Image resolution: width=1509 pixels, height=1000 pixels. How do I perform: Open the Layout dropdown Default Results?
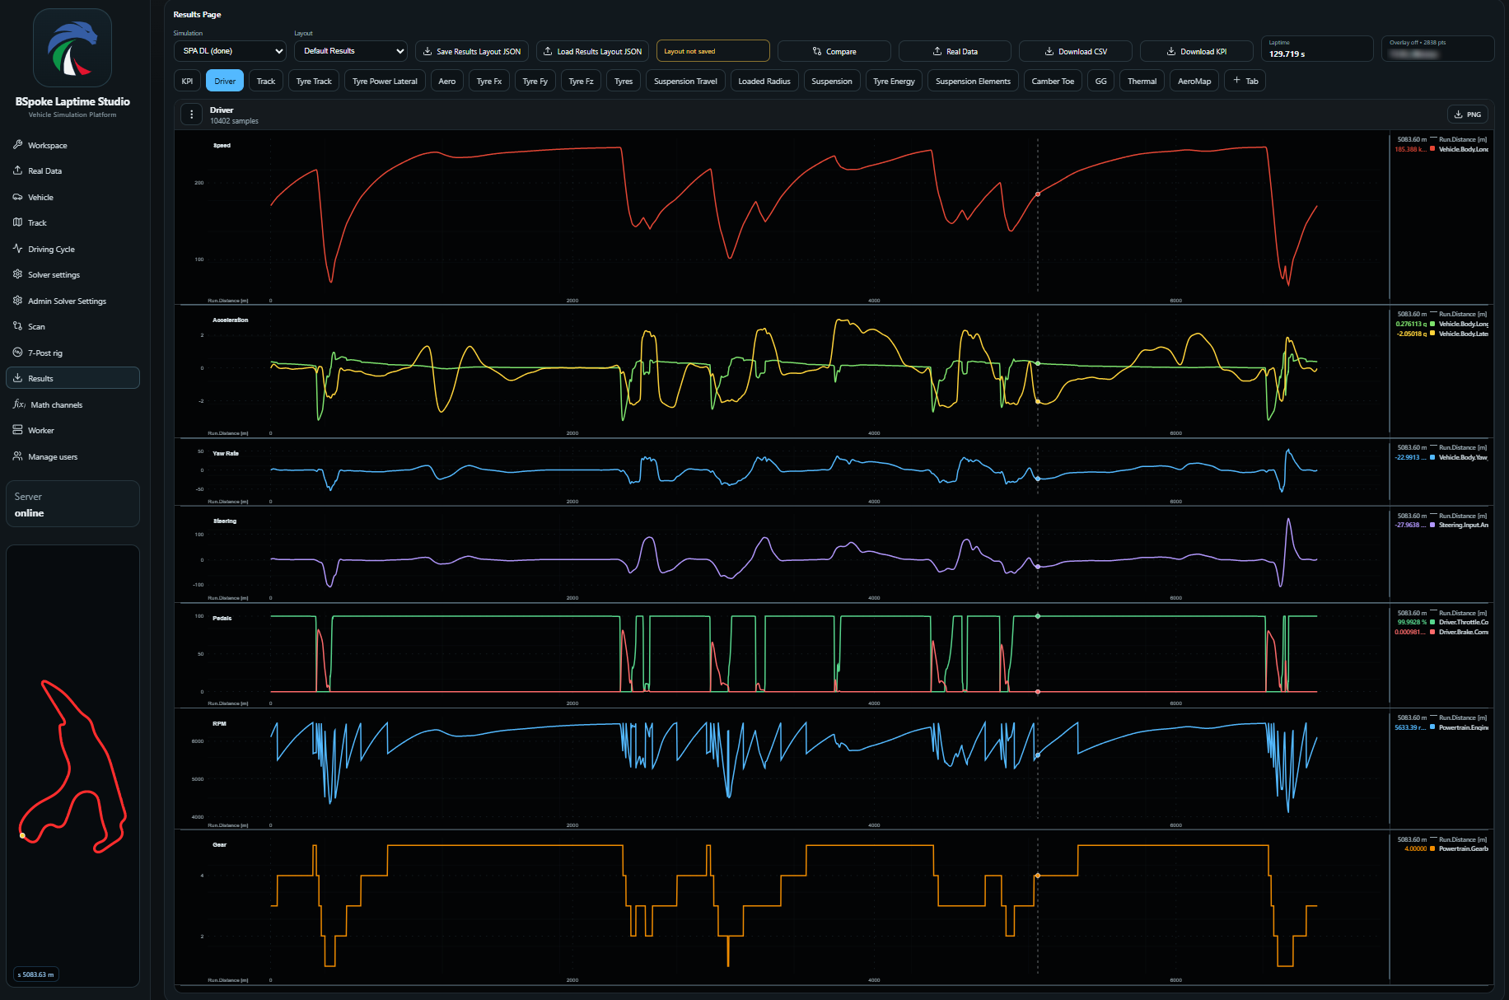[351, 51]
